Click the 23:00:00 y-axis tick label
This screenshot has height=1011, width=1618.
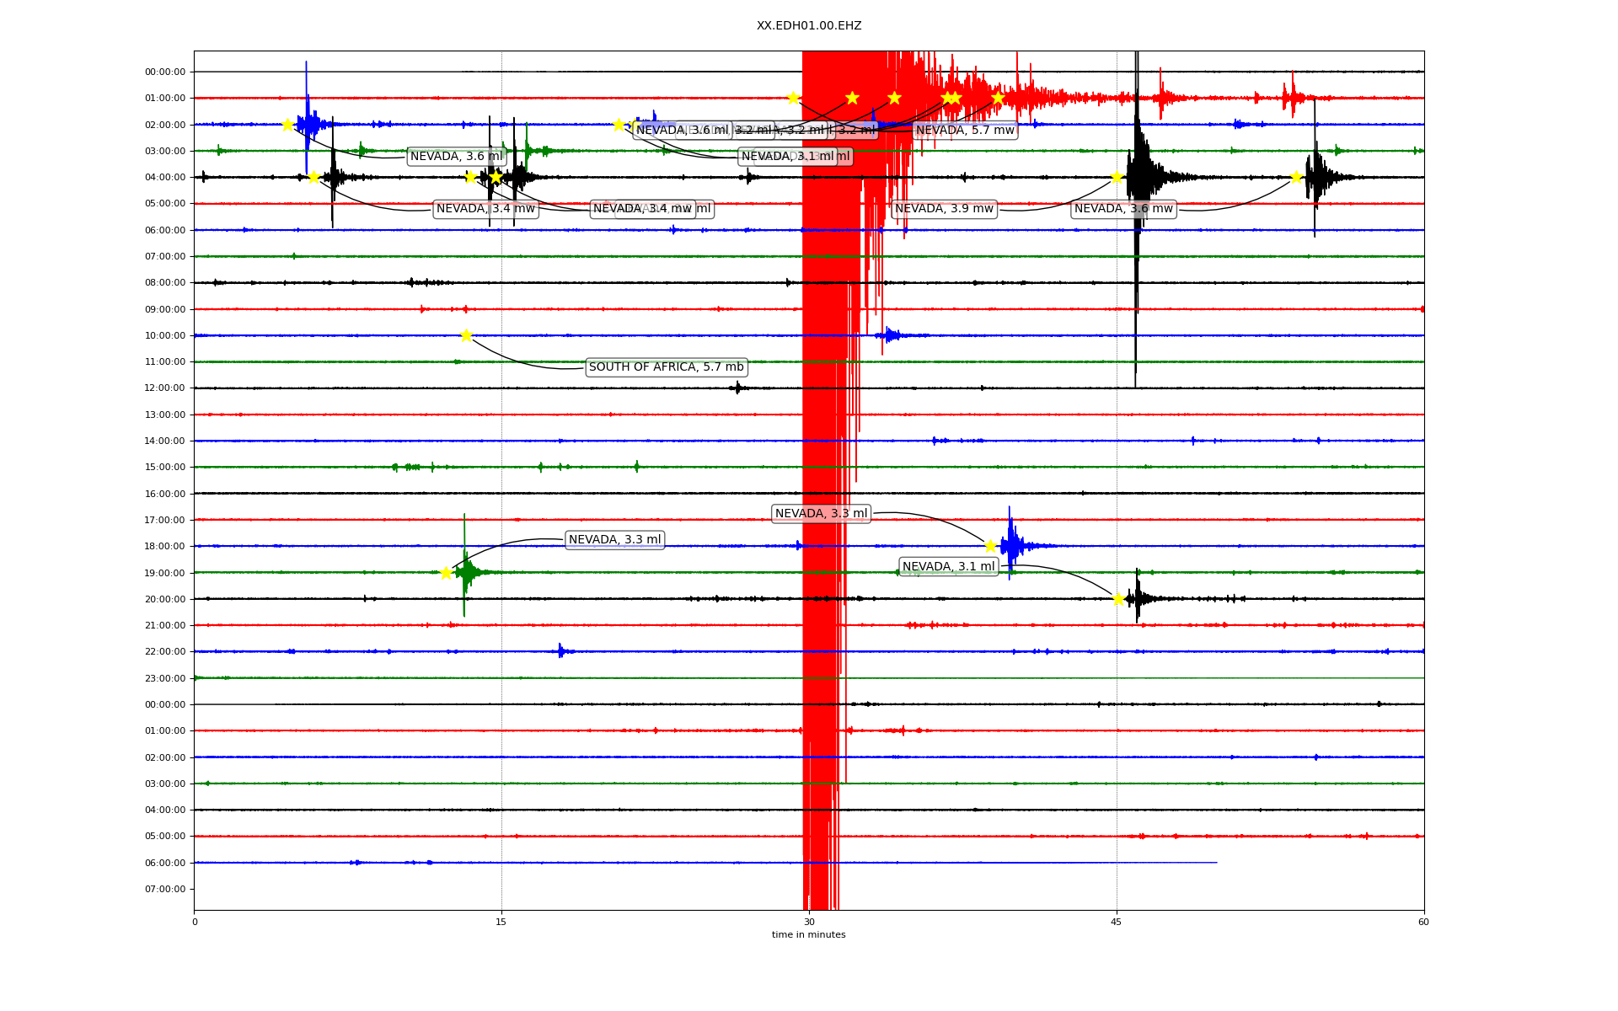tap(165, 678)
